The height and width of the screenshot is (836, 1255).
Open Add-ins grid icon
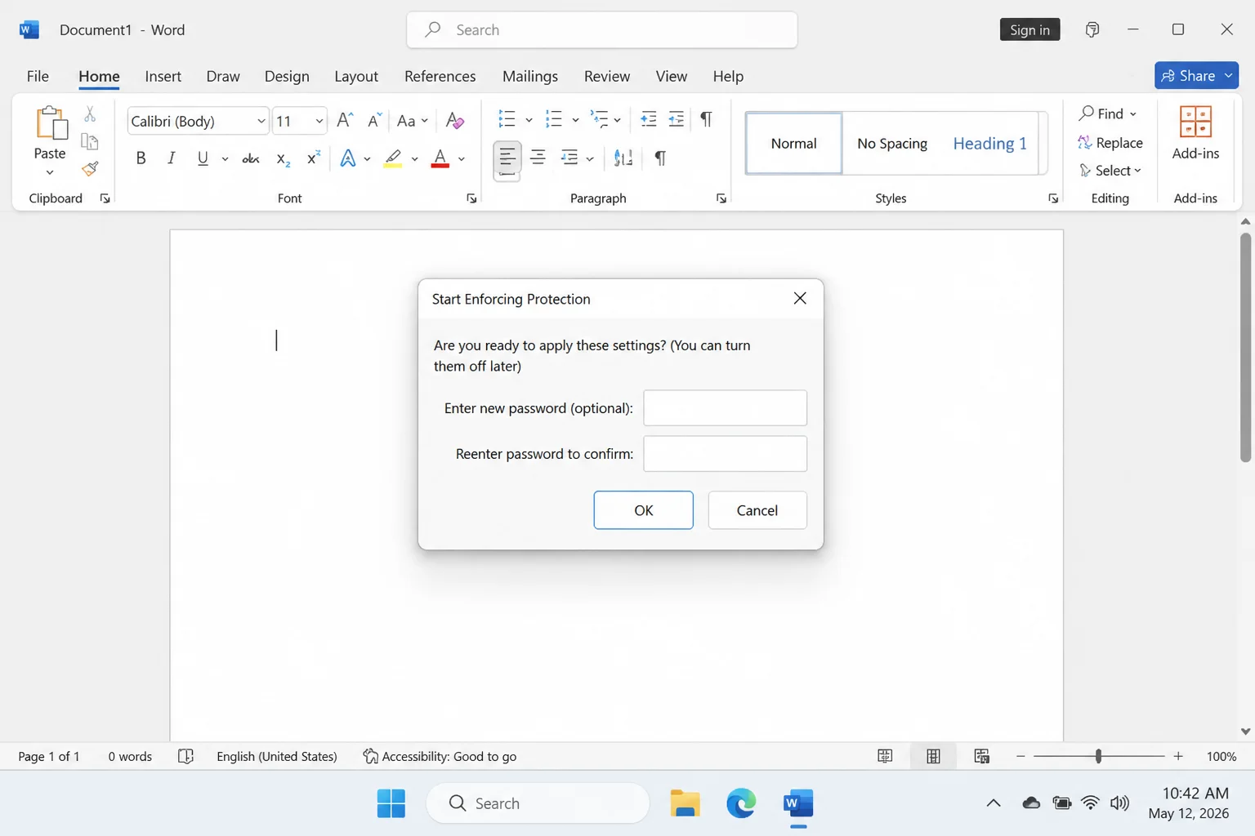point(1195,122)
